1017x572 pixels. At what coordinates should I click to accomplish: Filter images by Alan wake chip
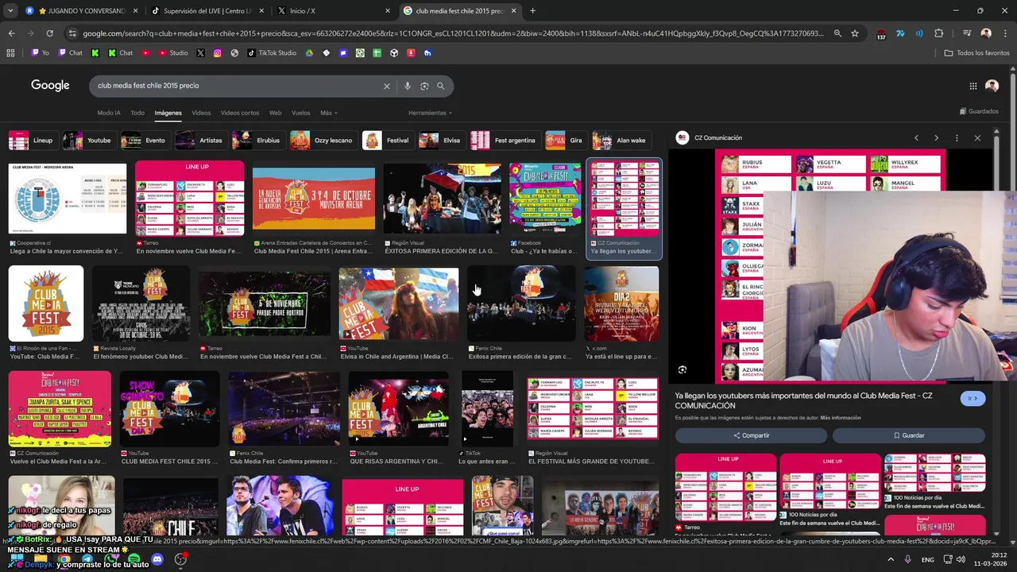[x=621, y=141]
